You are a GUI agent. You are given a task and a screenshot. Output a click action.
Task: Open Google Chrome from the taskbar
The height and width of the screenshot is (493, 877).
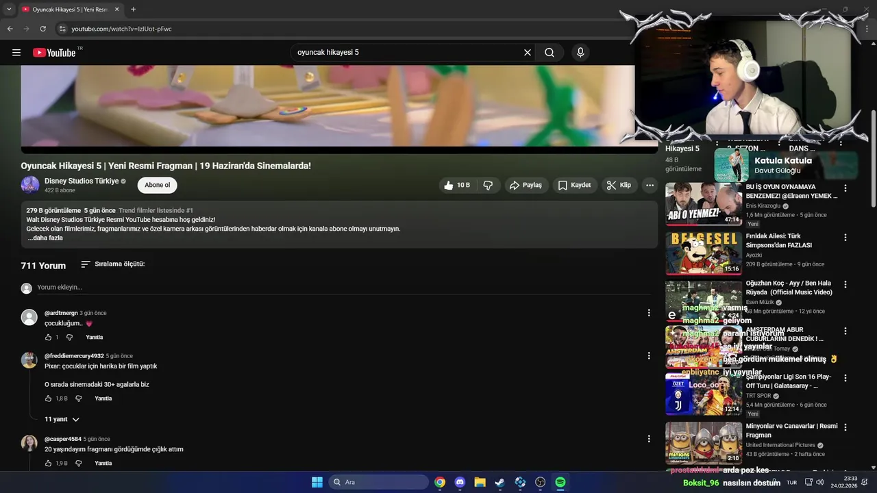click(x=440, y=482)
